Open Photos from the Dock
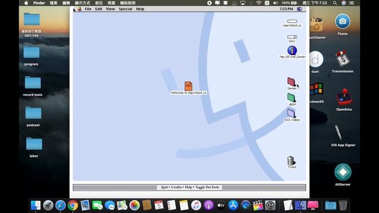 pyautogui.click(x=134, y=205)
